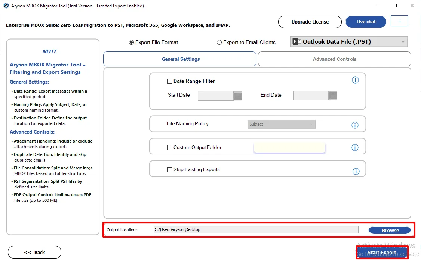Click the 'Attachment Handling' note bullet
421x266 pixels.
click(x=52, y=144)
